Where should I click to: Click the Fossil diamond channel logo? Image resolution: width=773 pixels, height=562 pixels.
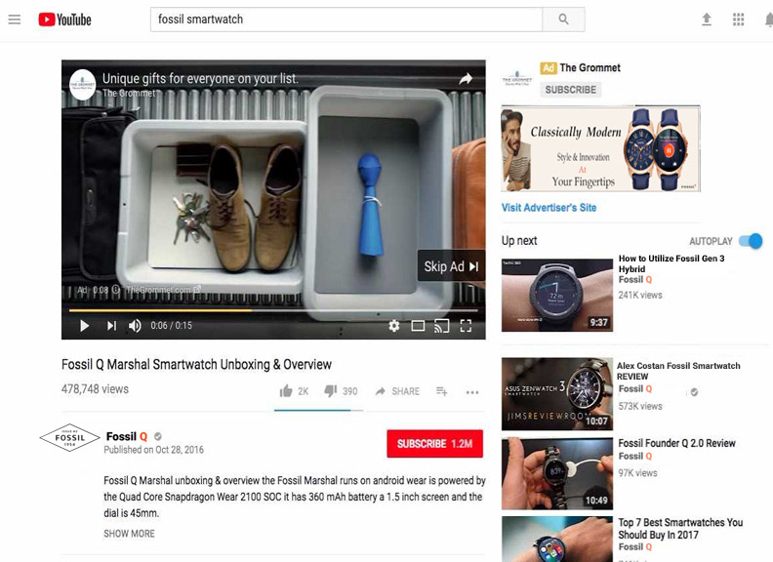point(70,438)
